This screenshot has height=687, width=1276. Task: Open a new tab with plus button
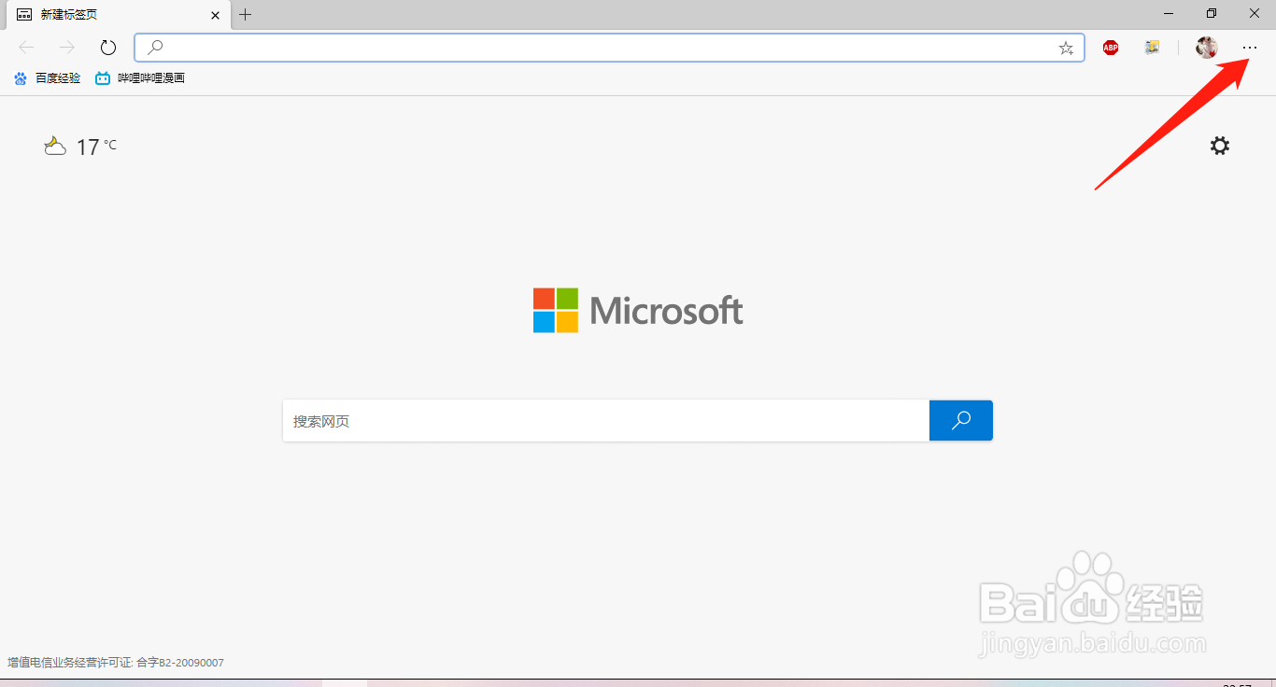[246, 15]
